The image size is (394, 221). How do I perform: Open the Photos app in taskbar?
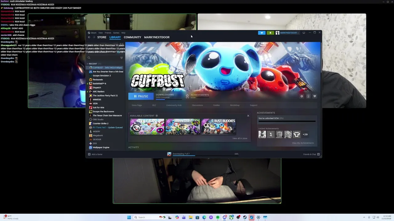coord(251,217)
